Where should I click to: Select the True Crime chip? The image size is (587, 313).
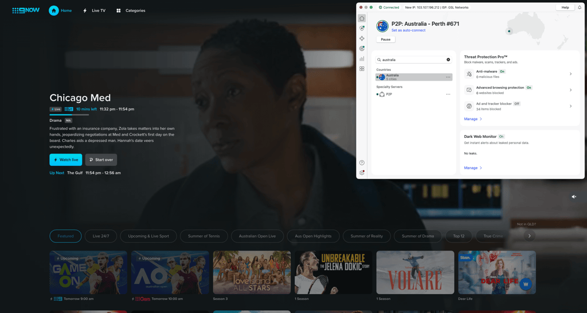[x=493, y=236]
